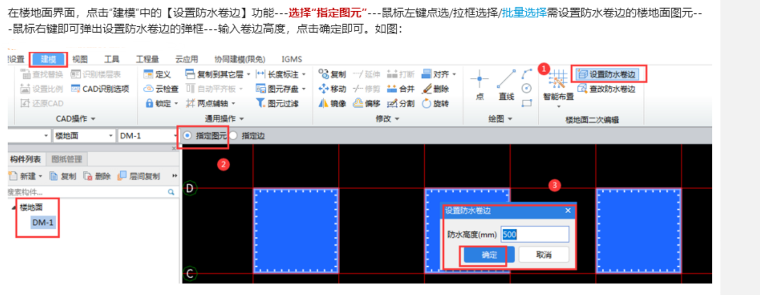Open the 图元过滤 filter tool
This screenshot has width=760, height=295.
coord(277,103)
